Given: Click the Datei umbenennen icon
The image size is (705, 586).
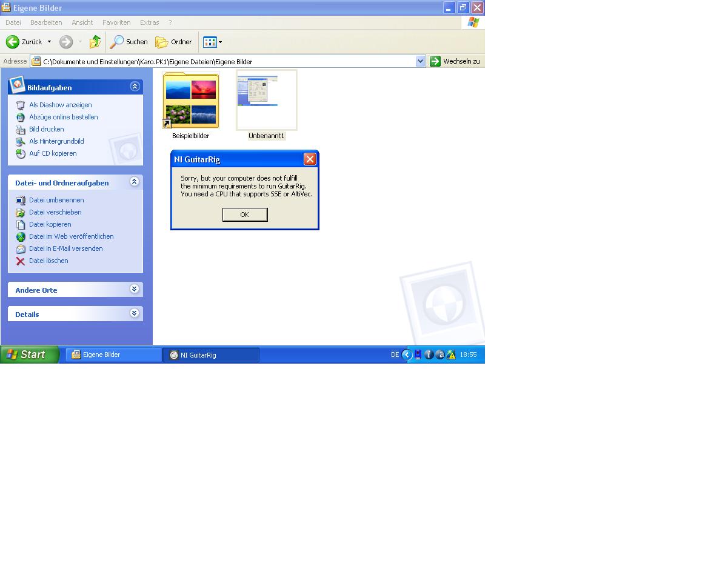Looking at the screenshot, I should 21,201.
